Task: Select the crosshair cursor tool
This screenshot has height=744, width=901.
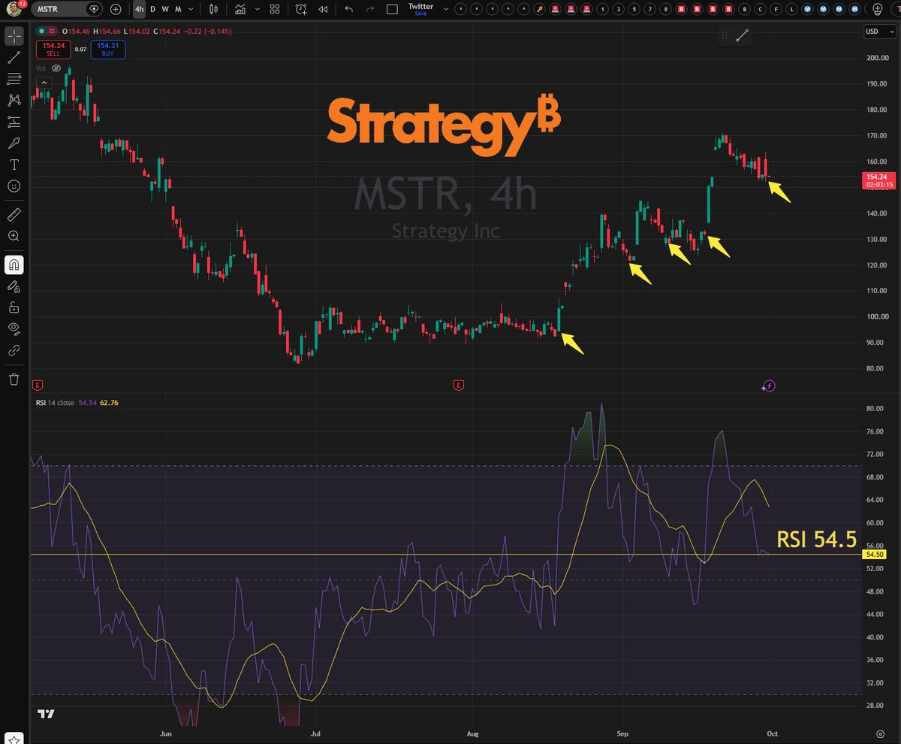Action: tap(14, 36)
